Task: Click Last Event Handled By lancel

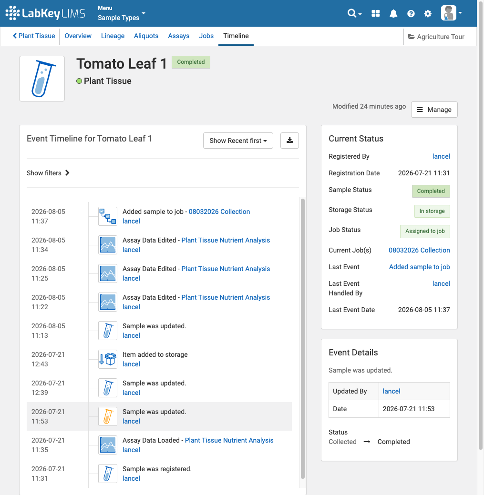Action: pyautogui.click(x=441, y=283)
